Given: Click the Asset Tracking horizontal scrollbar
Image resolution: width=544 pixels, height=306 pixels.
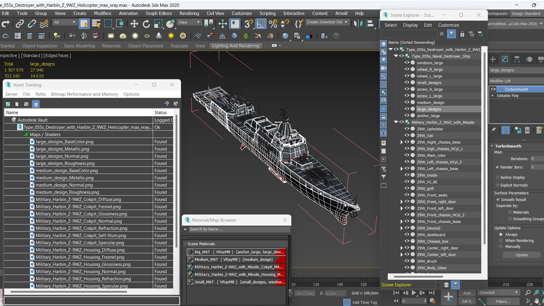Looking at the screenshot, I should coord(69,292).
